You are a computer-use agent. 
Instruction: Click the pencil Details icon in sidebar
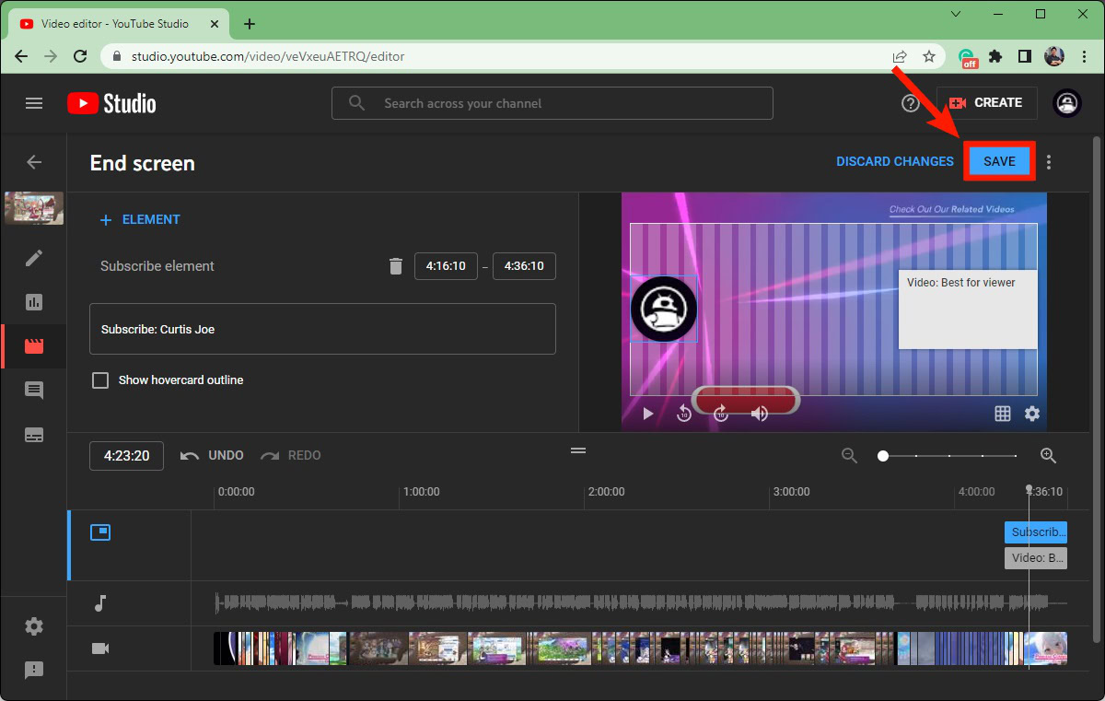point(34,258)
